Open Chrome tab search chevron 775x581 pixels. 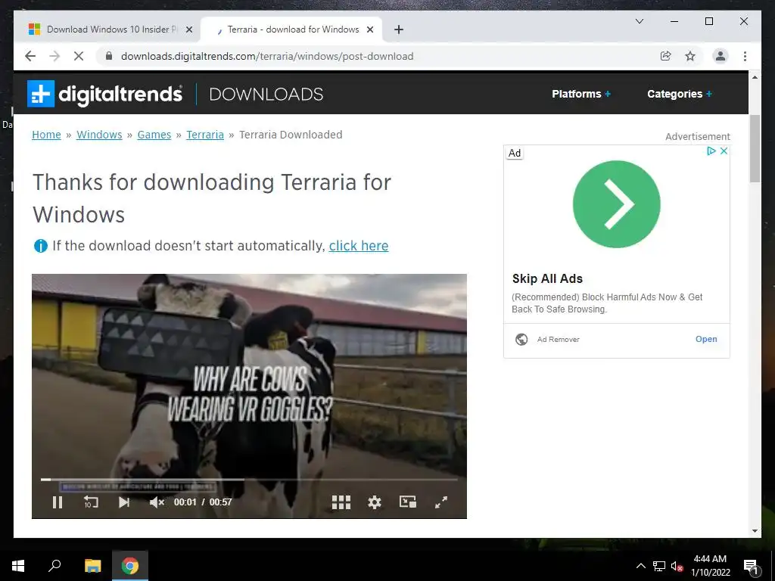click(x=639, y=21)
